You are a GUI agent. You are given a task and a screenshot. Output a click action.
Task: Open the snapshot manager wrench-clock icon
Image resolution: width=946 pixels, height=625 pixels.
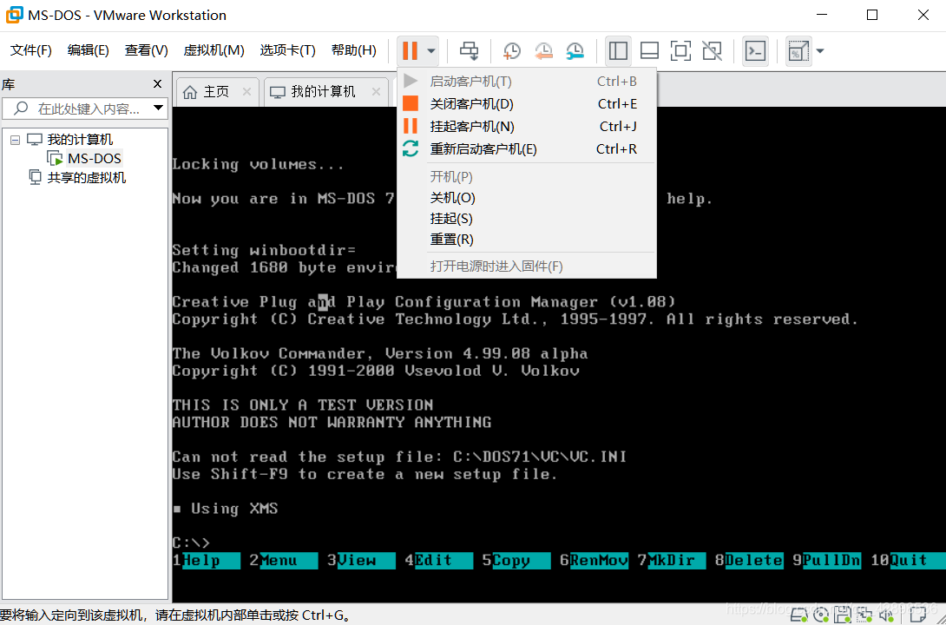(x=575, y=50)
